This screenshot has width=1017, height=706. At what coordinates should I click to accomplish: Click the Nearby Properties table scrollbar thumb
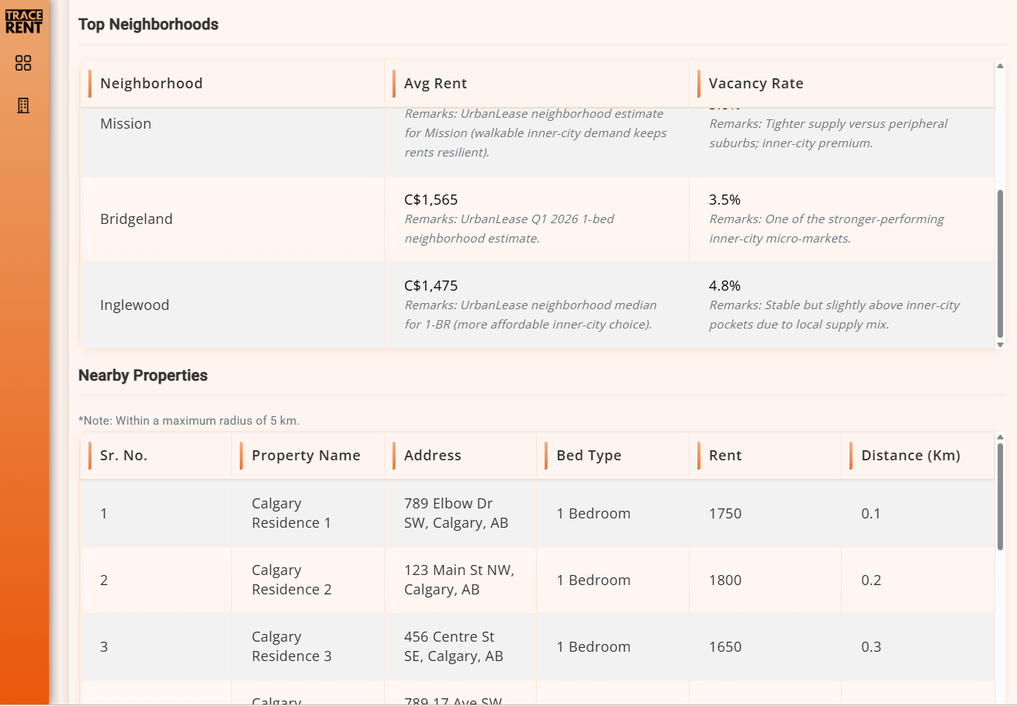(1000, 497)
